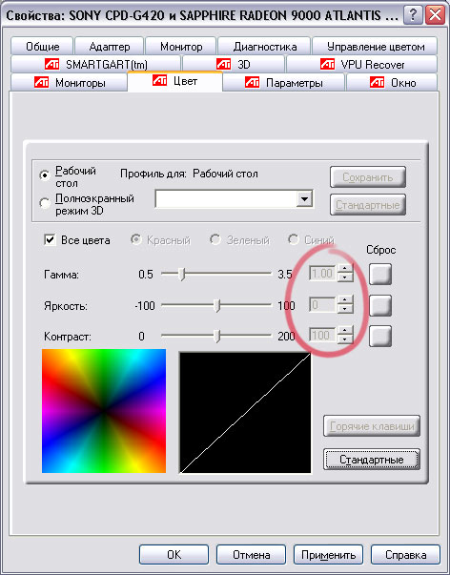Increase Гамма with spinner up arrow
Viewport: 450px width, 575px height.
345,269
